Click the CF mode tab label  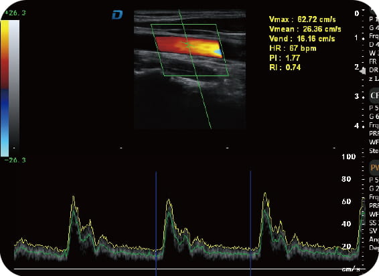point(374,96)
